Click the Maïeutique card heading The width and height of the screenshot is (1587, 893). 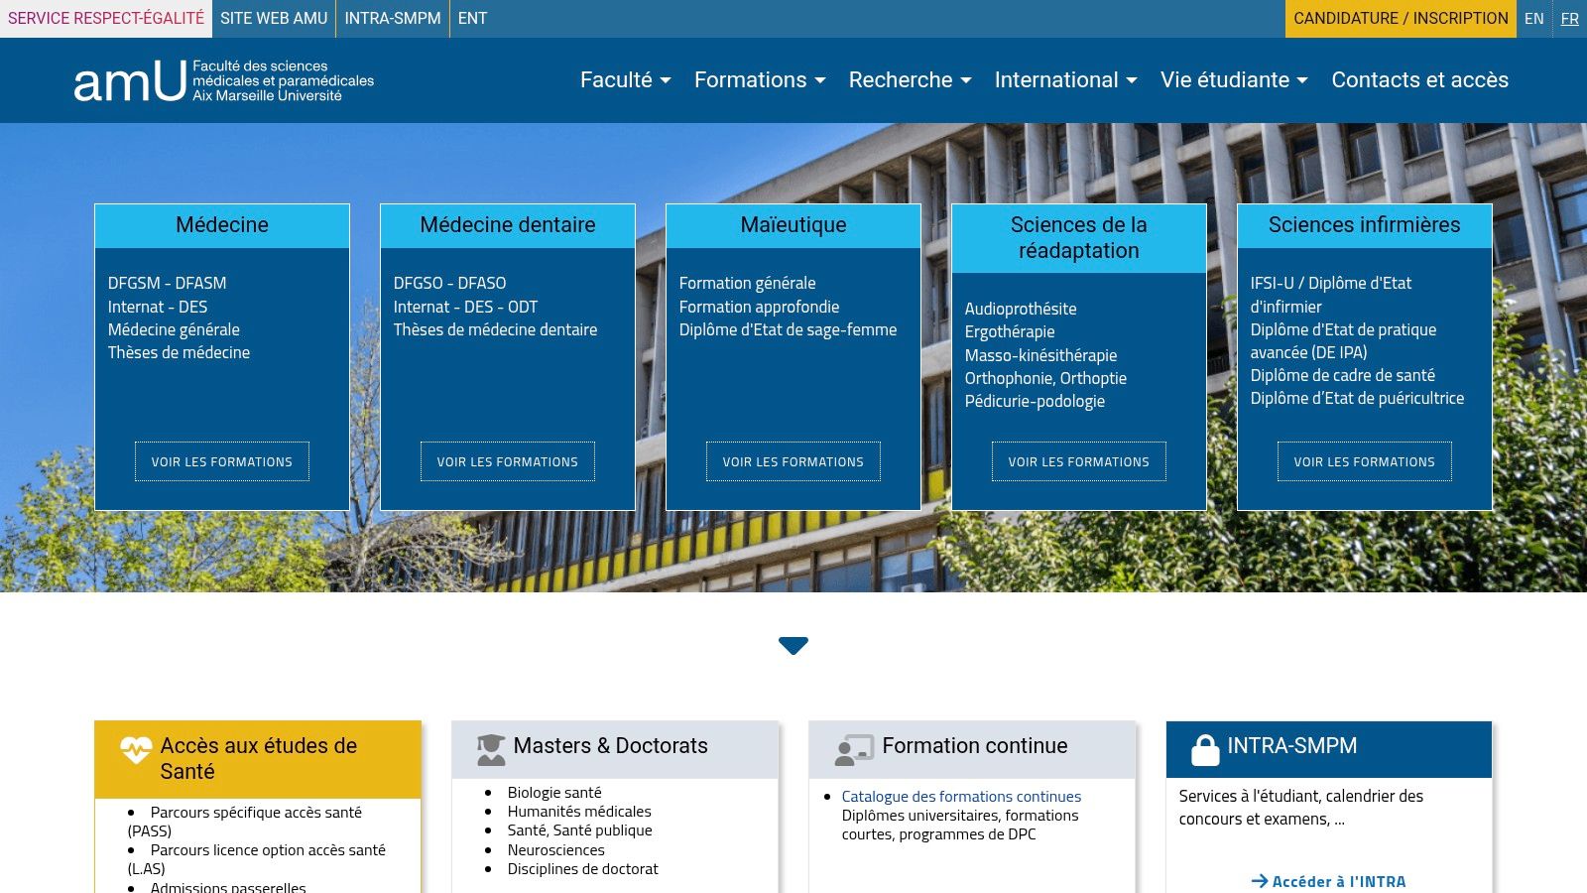pos(793,225)
